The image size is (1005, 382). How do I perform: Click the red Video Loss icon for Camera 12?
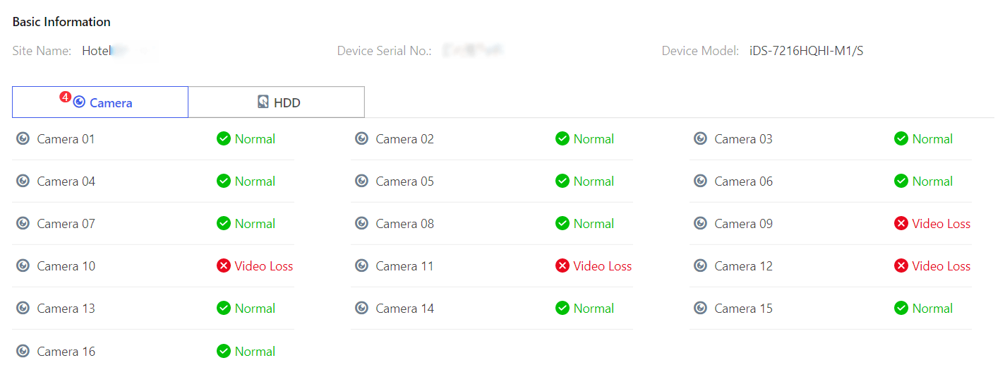[x=901, y=266]
